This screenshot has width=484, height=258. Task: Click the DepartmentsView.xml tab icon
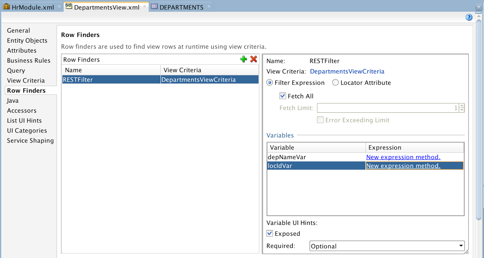(x=69, y=6)
